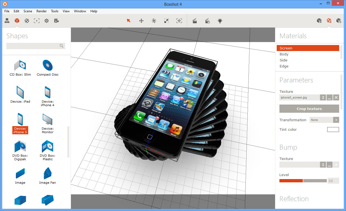
Task: Open the Render menu
Action: pyautogui.click(x=41, y=11)
